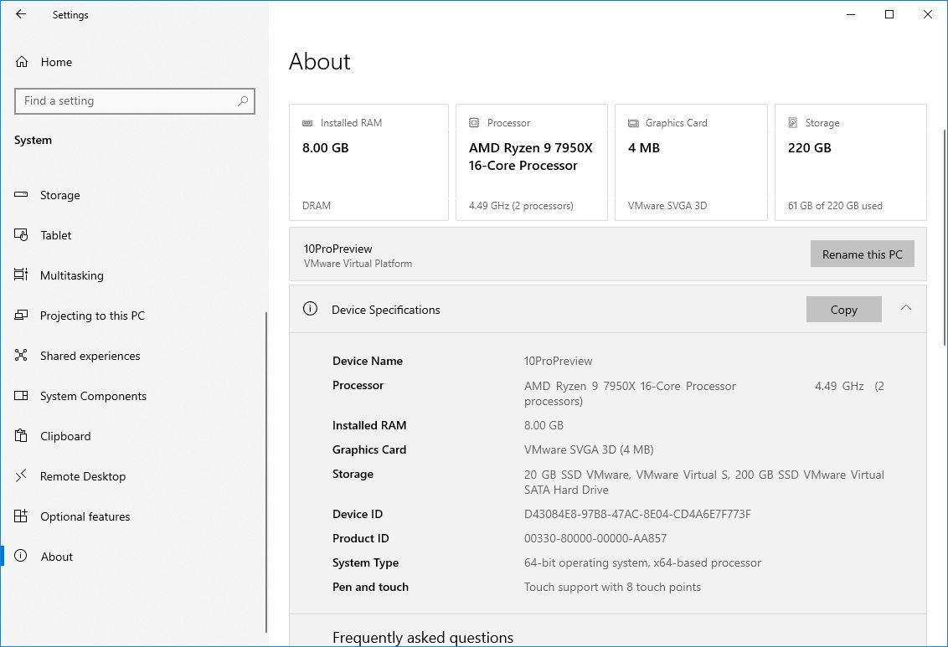Open Remote Desktop settings
The height and width of the screenshot is (647, 948).
(x=133, y=476)
